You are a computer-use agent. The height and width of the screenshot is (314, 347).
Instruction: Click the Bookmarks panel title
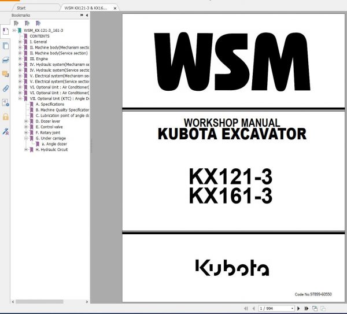(21, 15)
